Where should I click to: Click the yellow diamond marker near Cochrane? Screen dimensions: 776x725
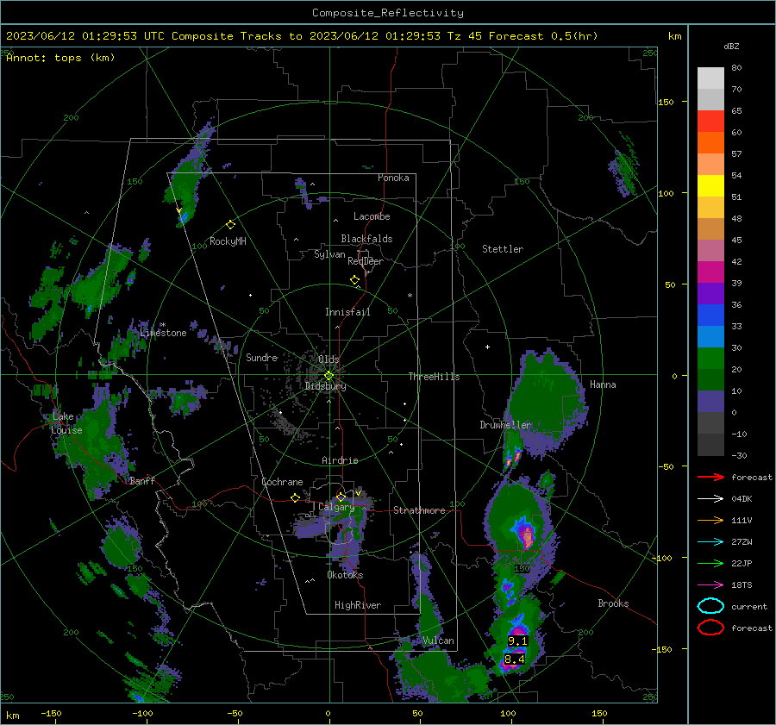(296, 498)
